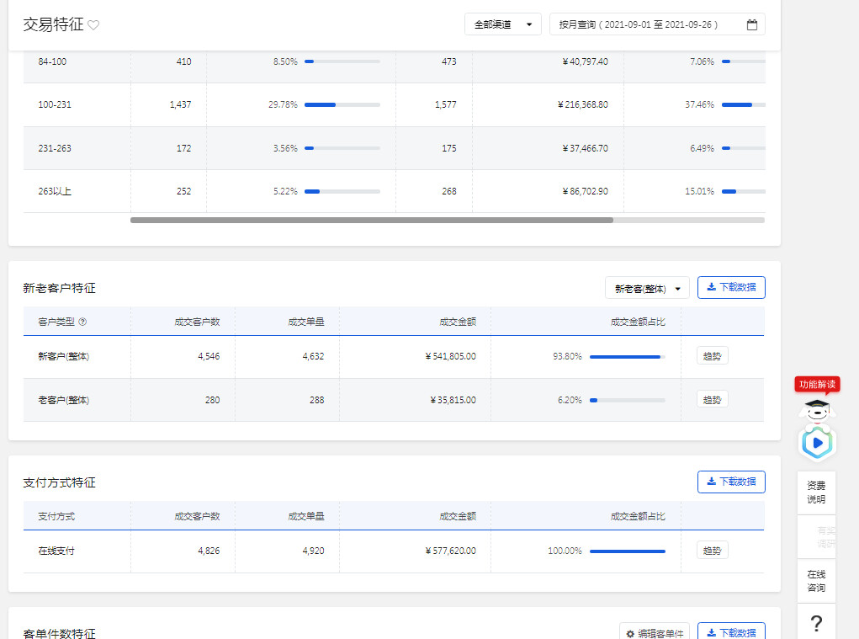Screen dimensions: 859x639
Task: Click 趋势 button for 老客户(整体) row
Action: (x=712, y=400)
